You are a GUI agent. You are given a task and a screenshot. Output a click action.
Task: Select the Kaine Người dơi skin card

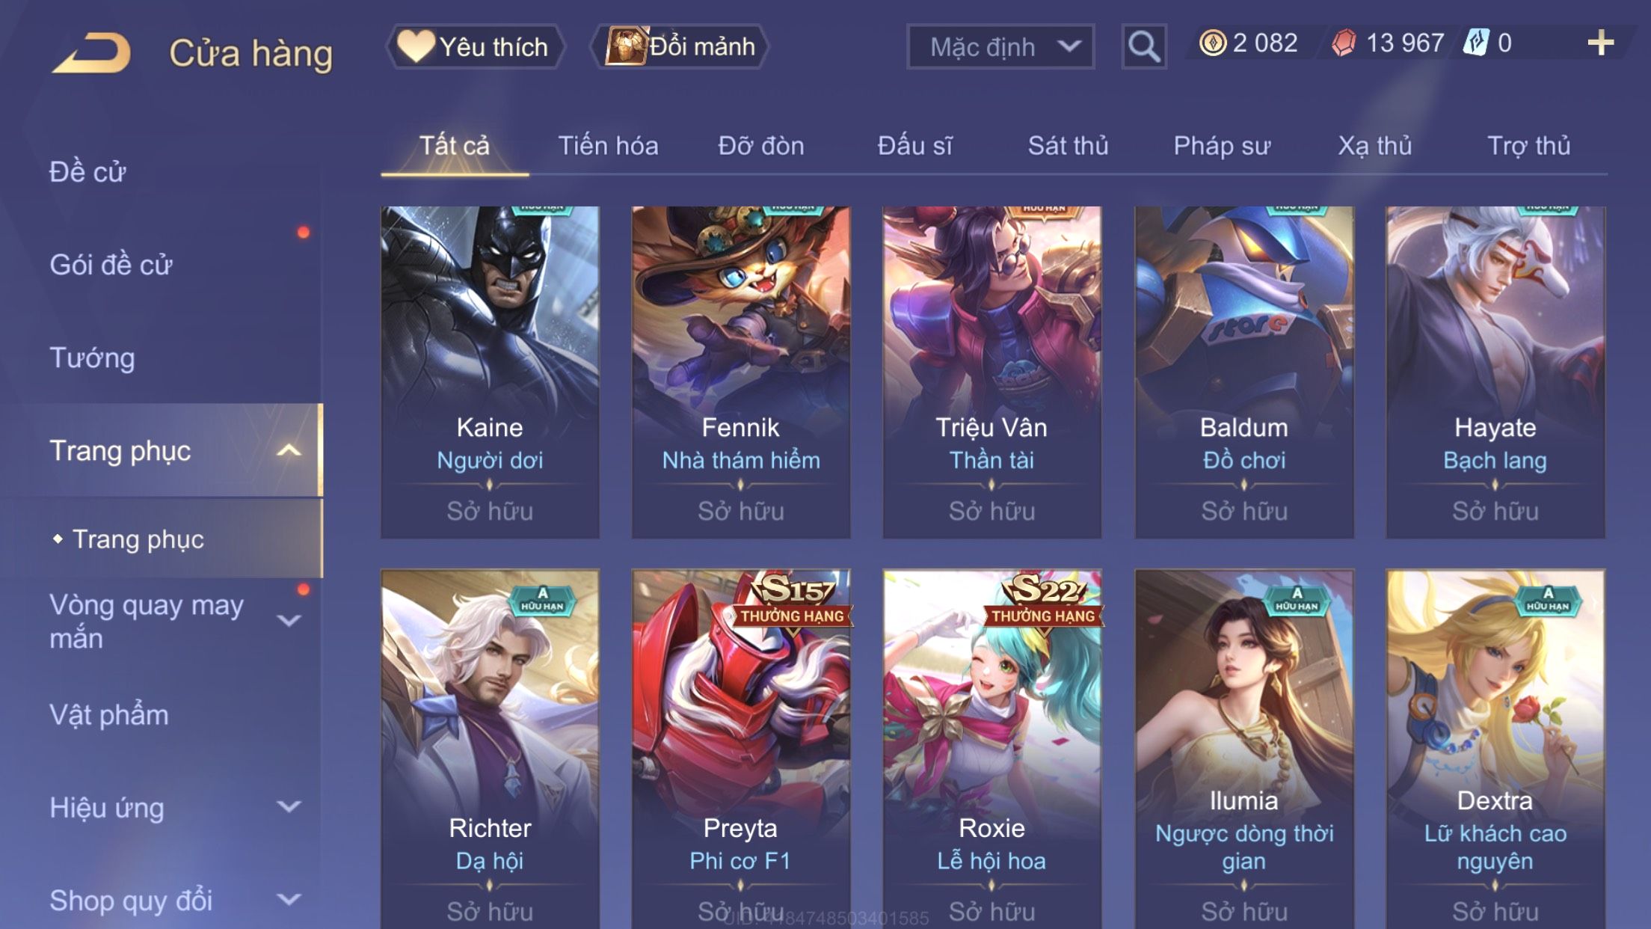tap(490, 372)
